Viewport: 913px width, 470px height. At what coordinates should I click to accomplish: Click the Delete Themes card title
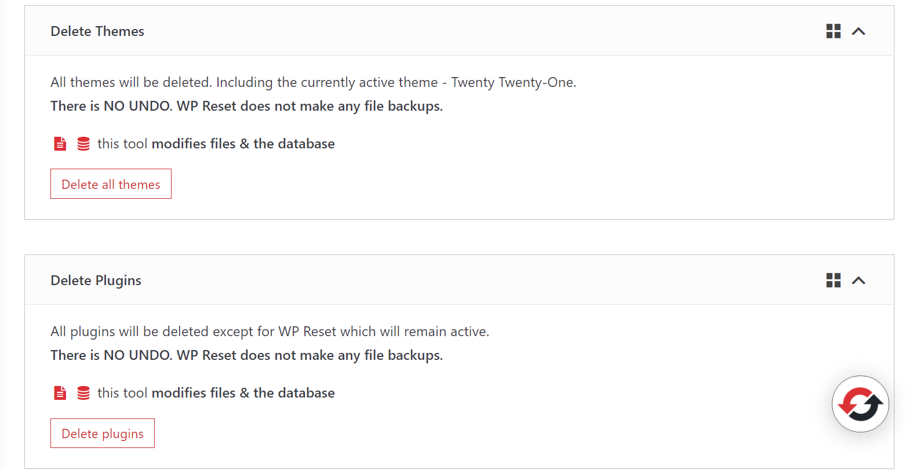point(97,31)
